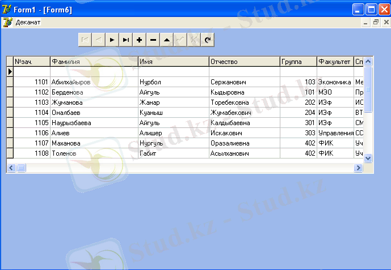Screen dimensions: 391x270
Task: Select cell with surname Абилхайыров
Action: (x=94, y=82)
